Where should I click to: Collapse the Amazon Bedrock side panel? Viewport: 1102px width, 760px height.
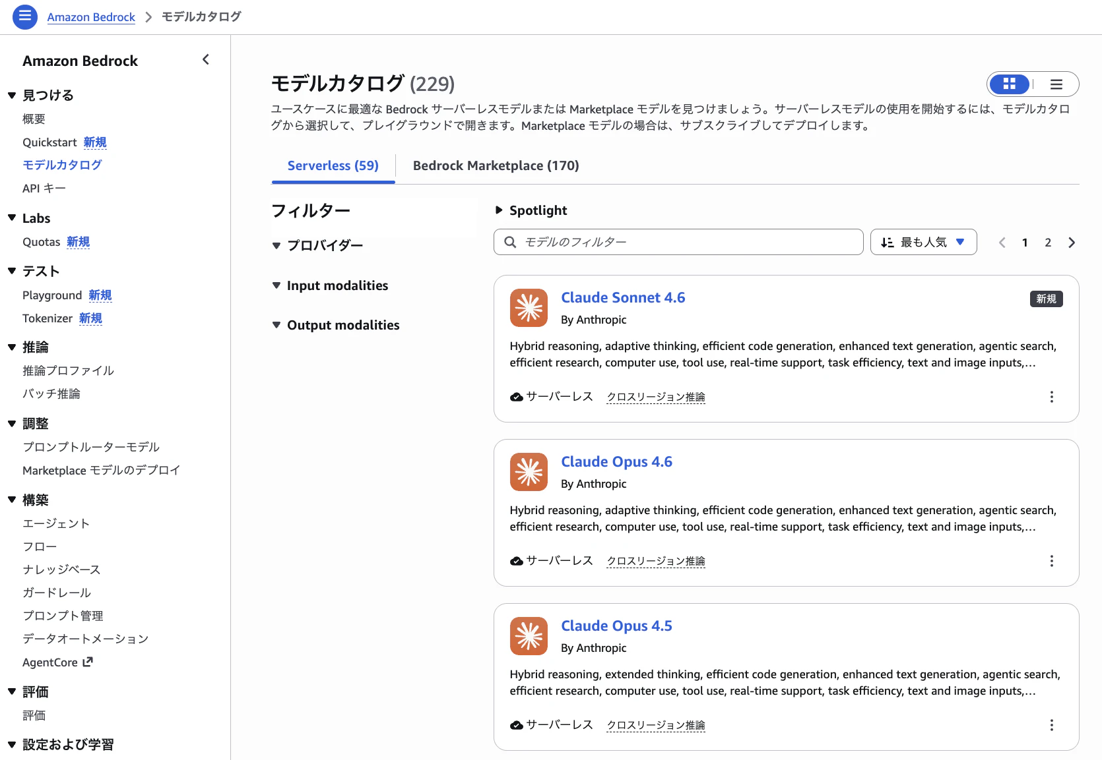click(206, 60)
